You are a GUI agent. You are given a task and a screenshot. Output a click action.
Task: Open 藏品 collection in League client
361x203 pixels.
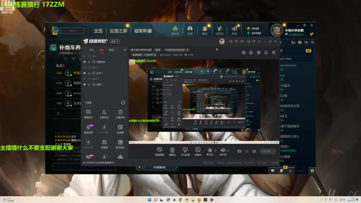pos(205,31)
